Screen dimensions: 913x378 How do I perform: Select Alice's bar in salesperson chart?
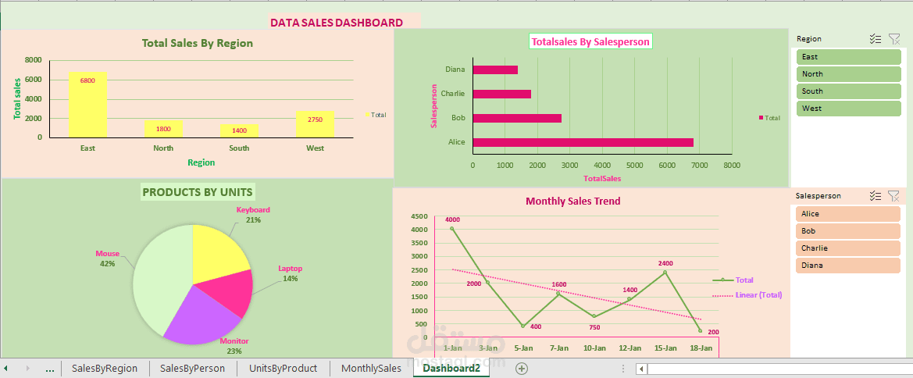pyautogui.click(x=583, y=142)
